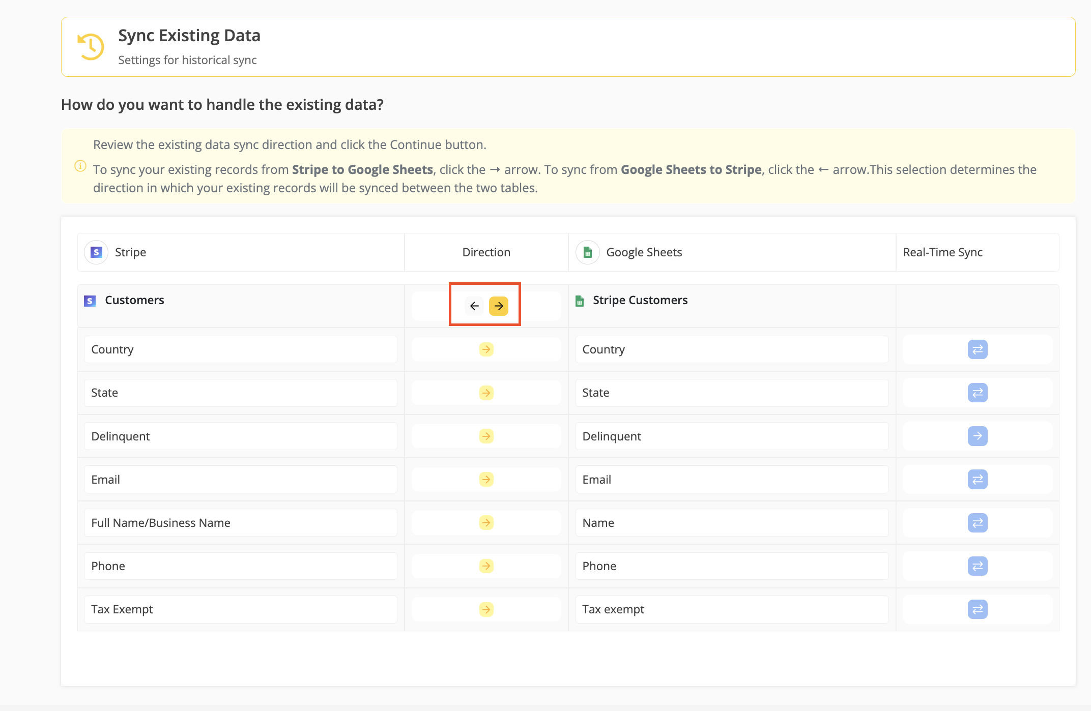Click the Phone real-time sync two-way icon

coord(978,566)
